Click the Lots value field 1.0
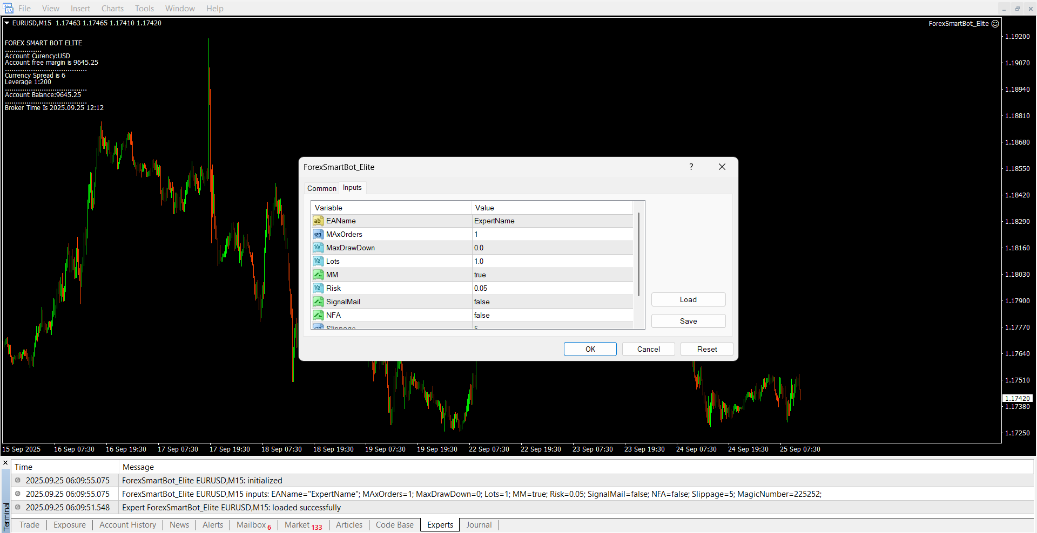 pos(552,261)
